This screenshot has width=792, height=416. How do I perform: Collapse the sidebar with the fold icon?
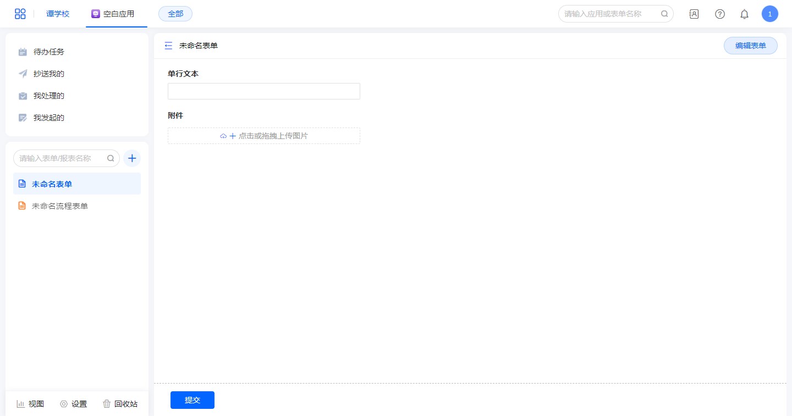tap(168, 46)
